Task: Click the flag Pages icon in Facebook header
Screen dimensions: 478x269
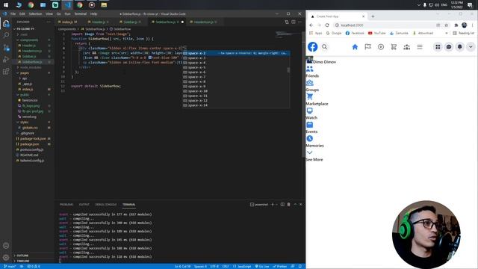Action: 367,46
